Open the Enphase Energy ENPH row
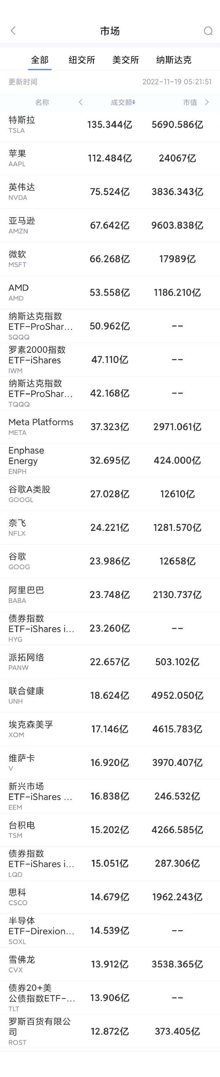Screen dimensions: 220x1077 pyautogui.click(x=110, y=460)
